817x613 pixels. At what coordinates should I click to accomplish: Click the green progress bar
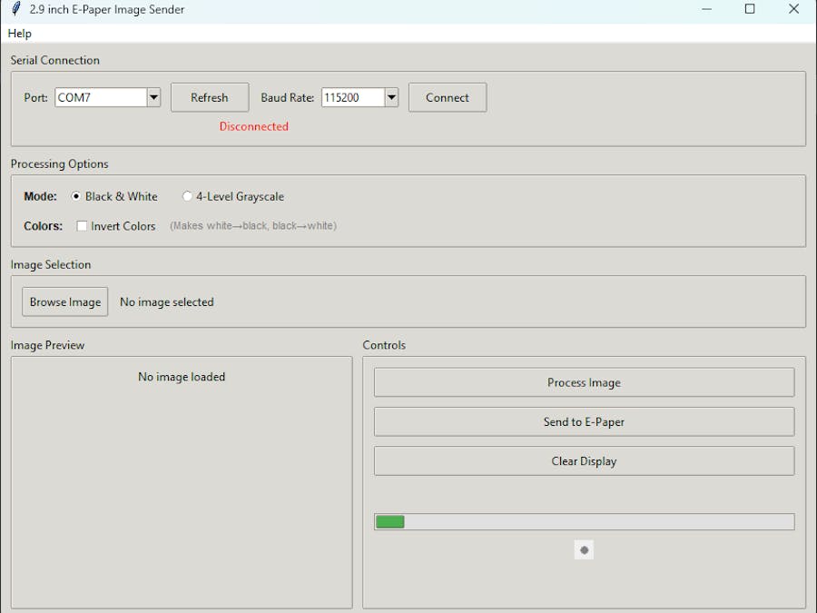[x=584, y=522]
